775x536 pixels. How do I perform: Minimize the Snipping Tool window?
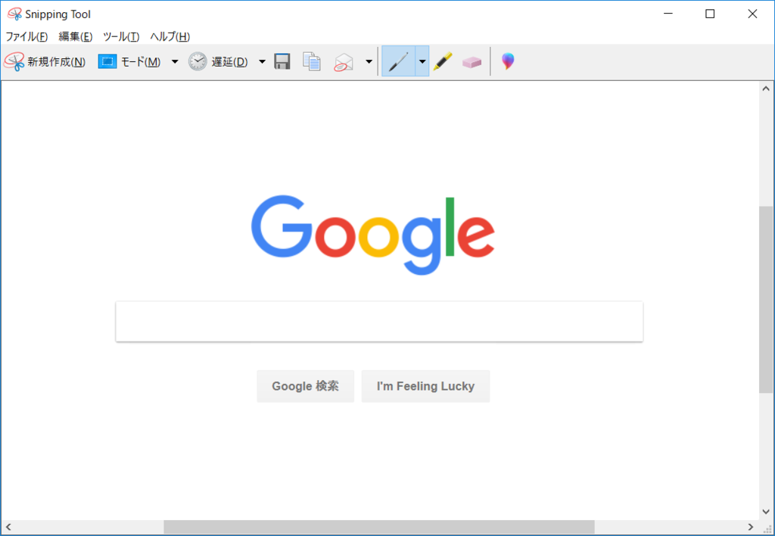point(668,14)
